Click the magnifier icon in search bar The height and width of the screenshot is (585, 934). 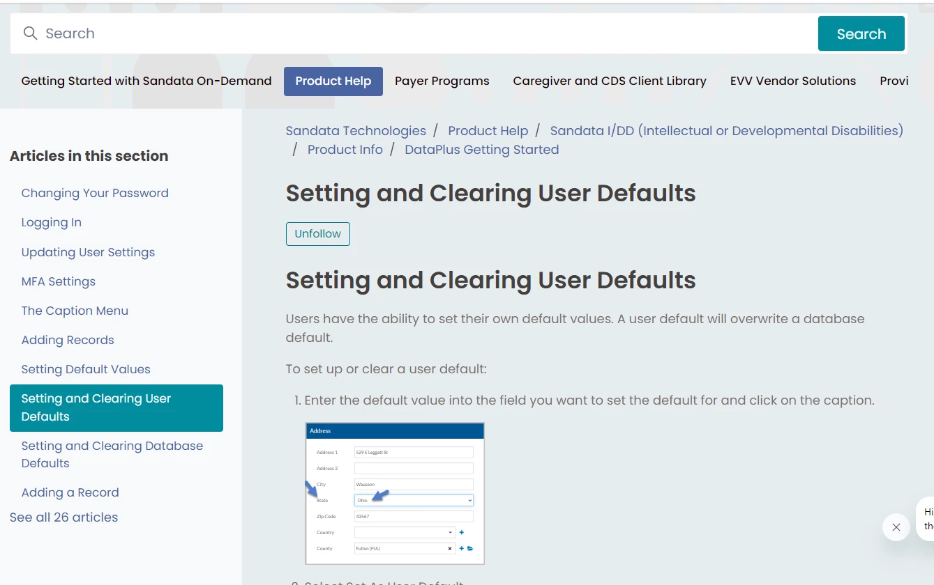[30, 33]
